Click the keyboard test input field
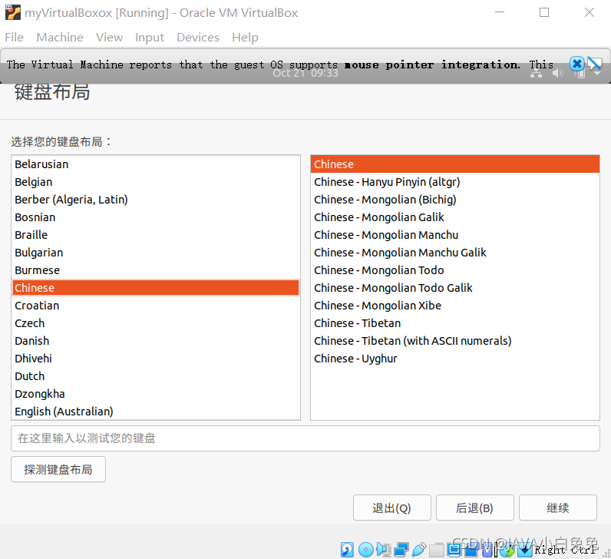The image size is (611, 559). tap(305, 438)
